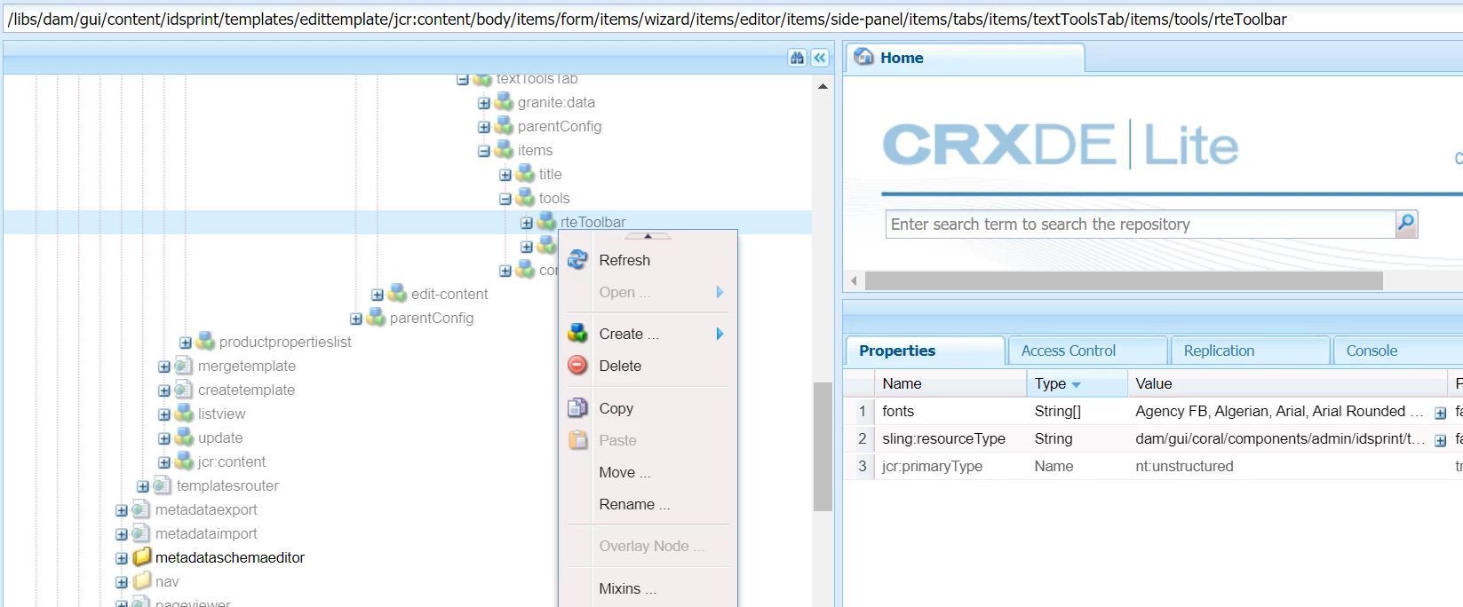The height and width of the screenshot is (607, 1463).
Task: Switch to the Replication tab
Action: tap(1251, 351)
